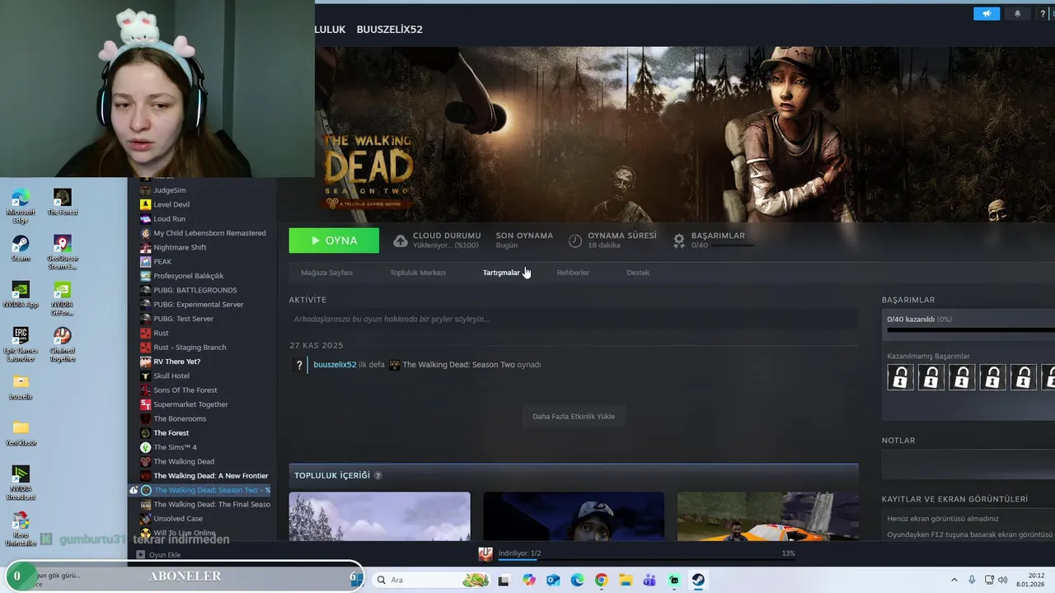Select The Walking Dead: The Final Season

click(212, 504)
